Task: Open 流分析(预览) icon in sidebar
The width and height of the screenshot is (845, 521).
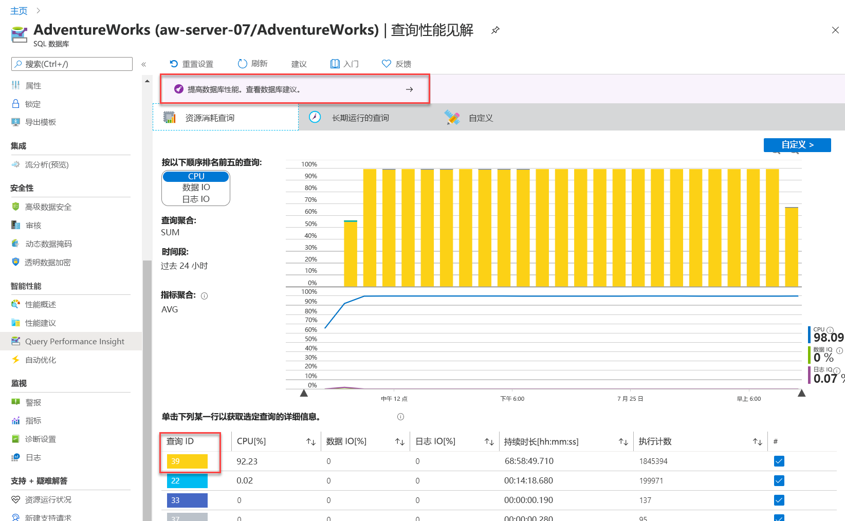Action: point(16,164)
